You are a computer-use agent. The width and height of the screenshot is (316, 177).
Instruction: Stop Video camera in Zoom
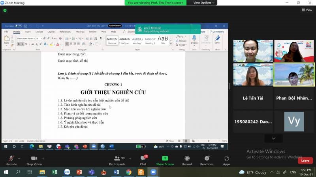point(34,160)
